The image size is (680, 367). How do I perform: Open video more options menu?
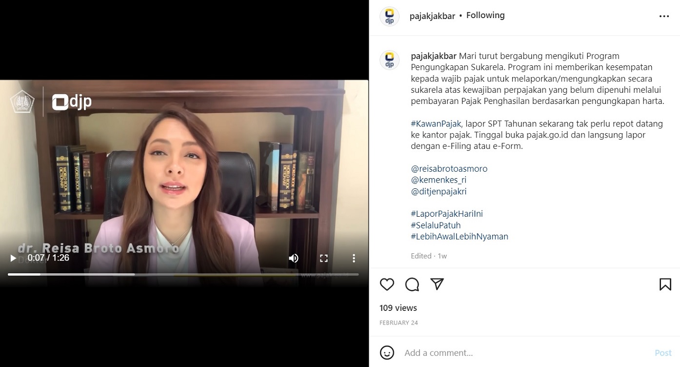(354, 258)
